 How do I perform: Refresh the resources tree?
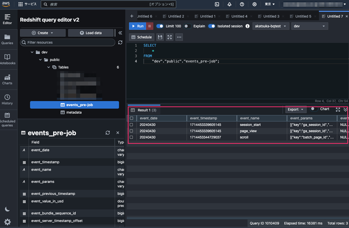(x=120, y=42)
